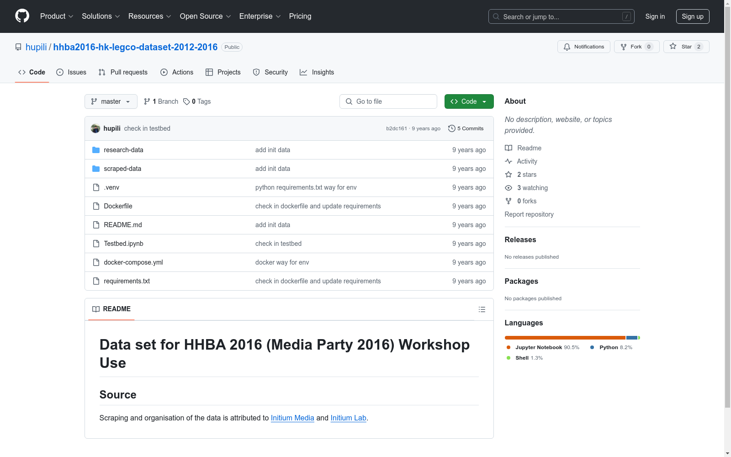Open 'python requirements.txt way for env' commit

(306, 187)
